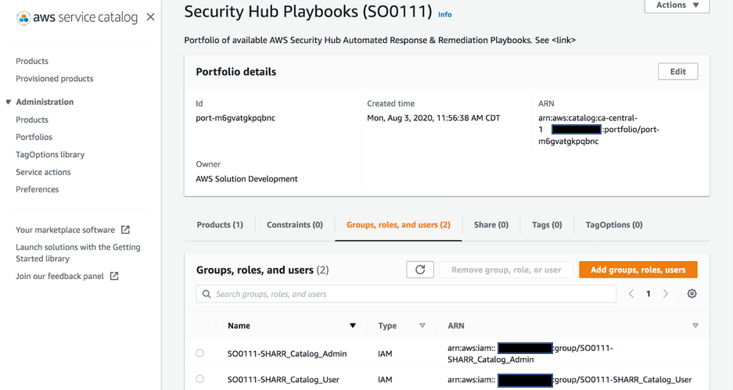Click IAM type cell for Catalog_User row
This screenshot has height=390, width=733.
click(385, 380)
